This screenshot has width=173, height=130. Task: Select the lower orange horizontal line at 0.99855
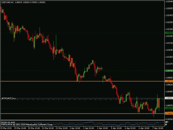(82, 114)
